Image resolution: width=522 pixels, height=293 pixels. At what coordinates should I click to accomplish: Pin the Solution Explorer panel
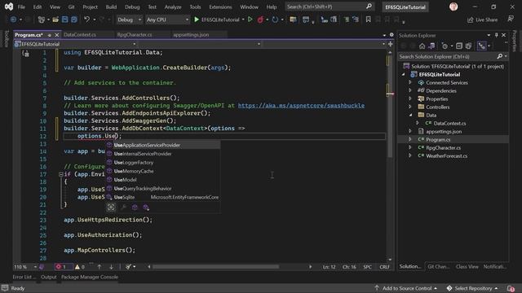tap(497, 35)
